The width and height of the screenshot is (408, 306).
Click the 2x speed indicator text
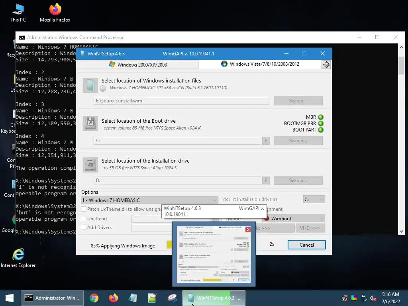pos(272,244)
